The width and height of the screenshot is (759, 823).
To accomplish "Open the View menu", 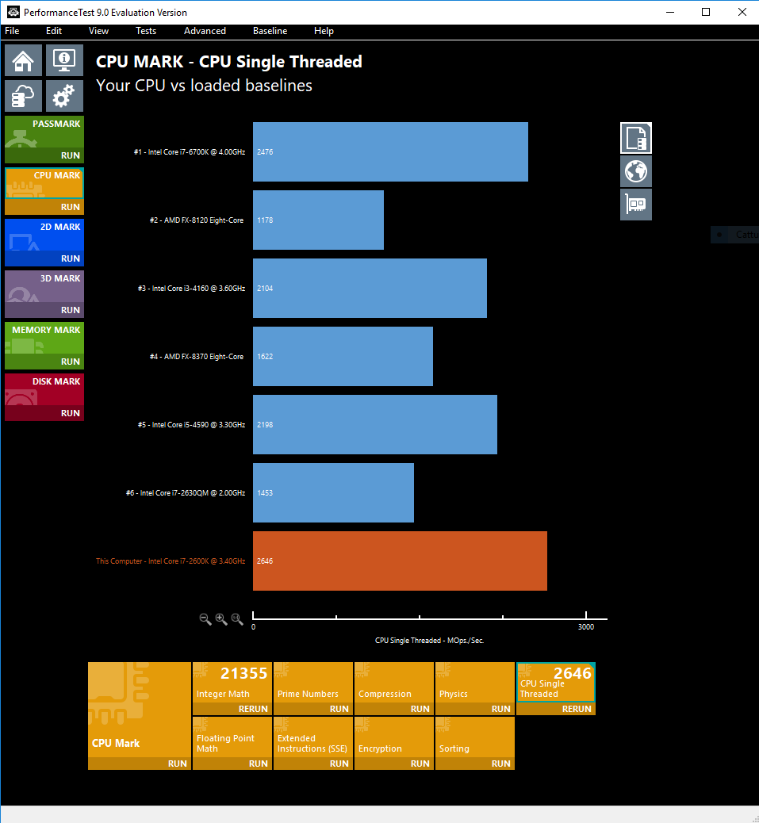I will click(x=98, y=31).
